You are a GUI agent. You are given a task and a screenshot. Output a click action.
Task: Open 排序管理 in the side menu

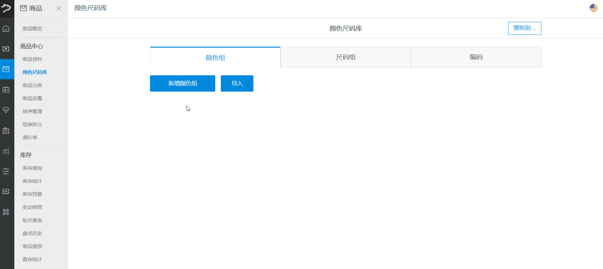(x=32, y=112)
